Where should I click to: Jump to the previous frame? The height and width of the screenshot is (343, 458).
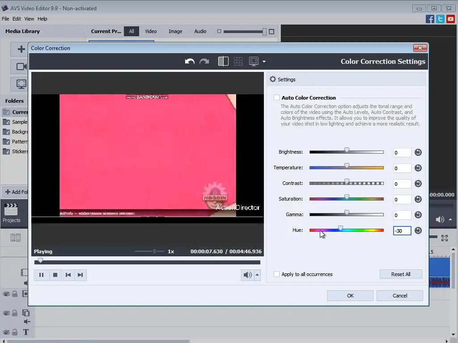(68, 275)
